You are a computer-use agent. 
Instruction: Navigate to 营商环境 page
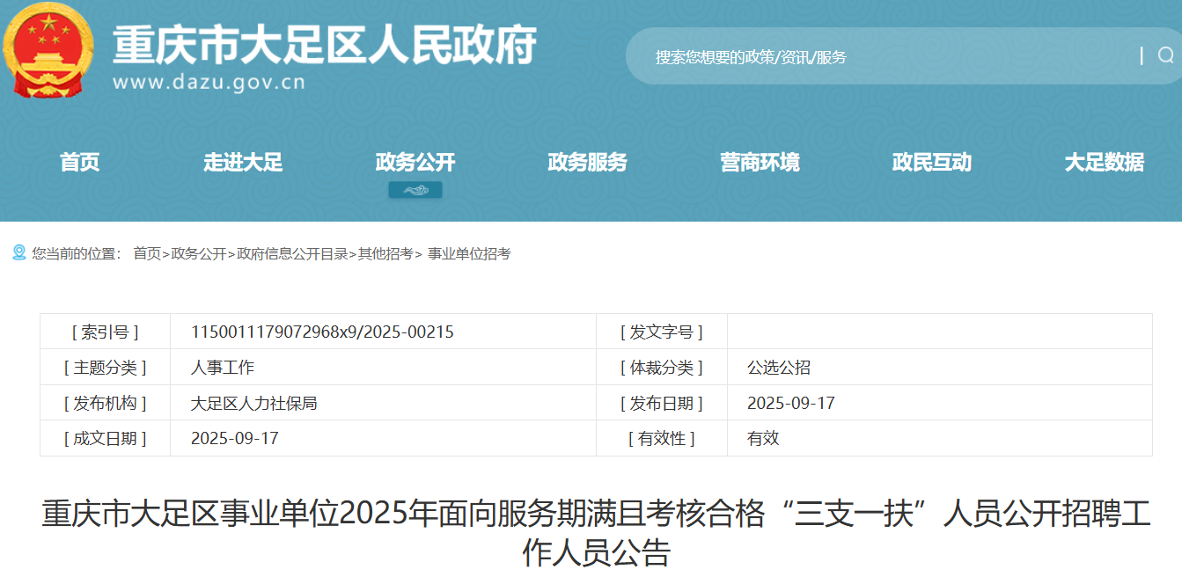pos(760,163)
